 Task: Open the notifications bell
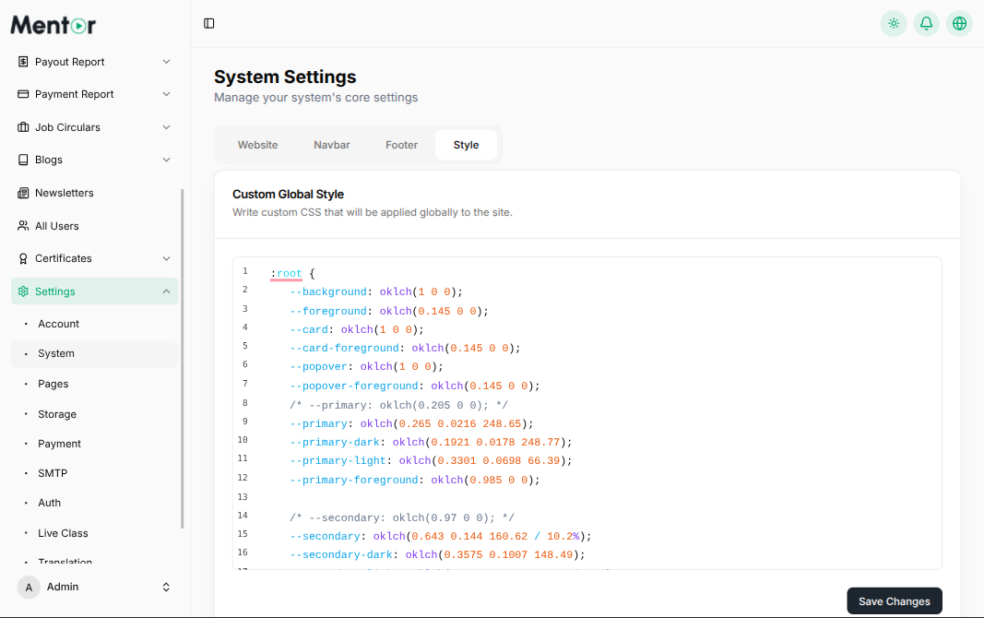click(x=926, y=23)
